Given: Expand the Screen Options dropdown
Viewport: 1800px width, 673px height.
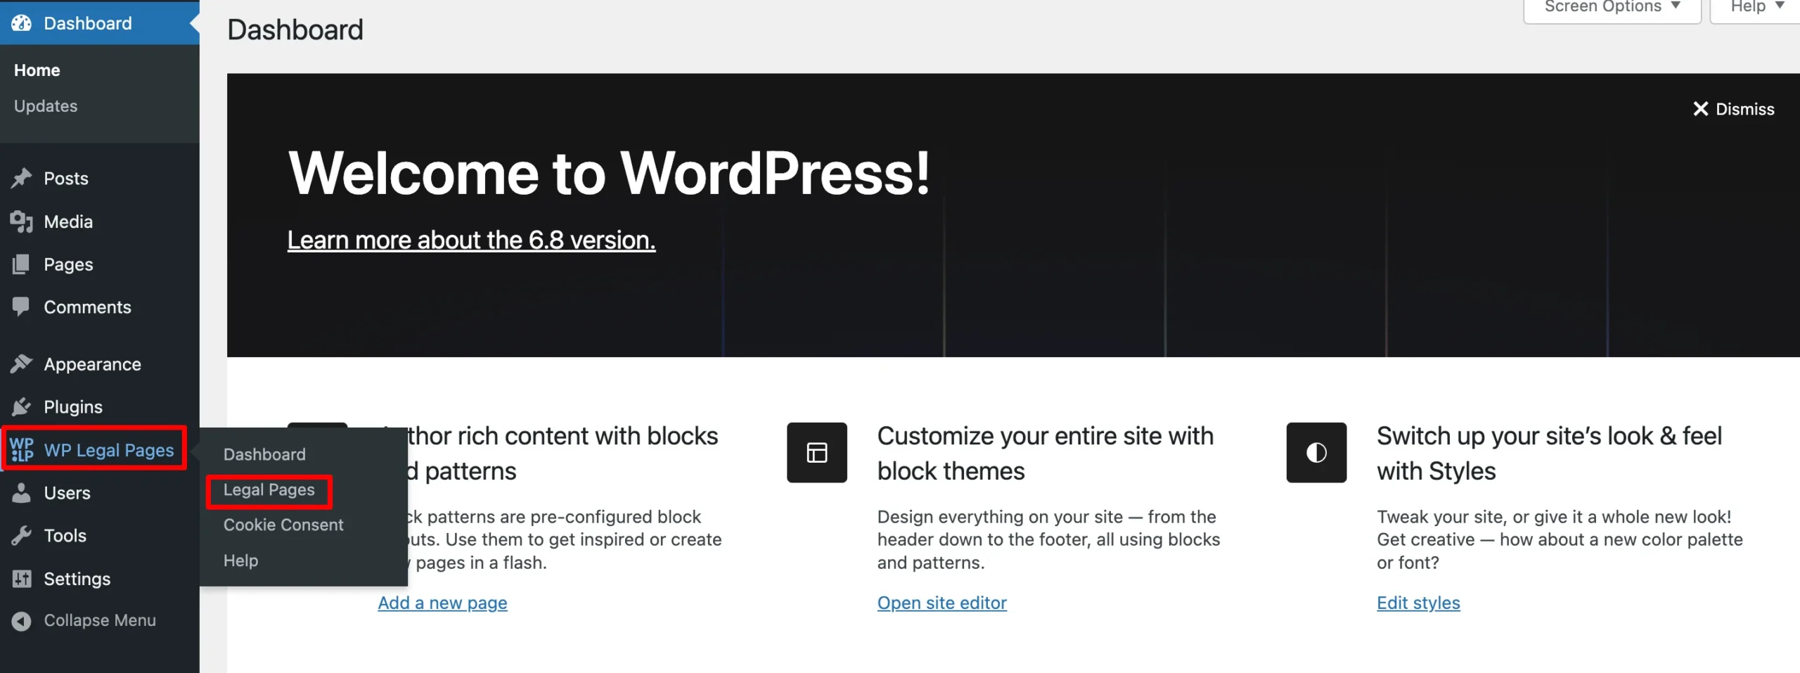Looking at the screenshot, I should [1612, 8].
